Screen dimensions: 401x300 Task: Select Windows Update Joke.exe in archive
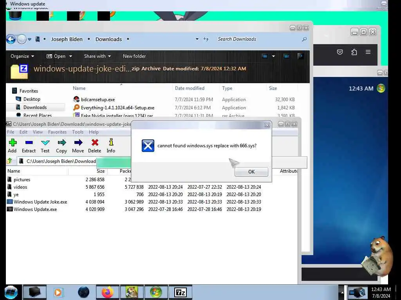(40, 202)
